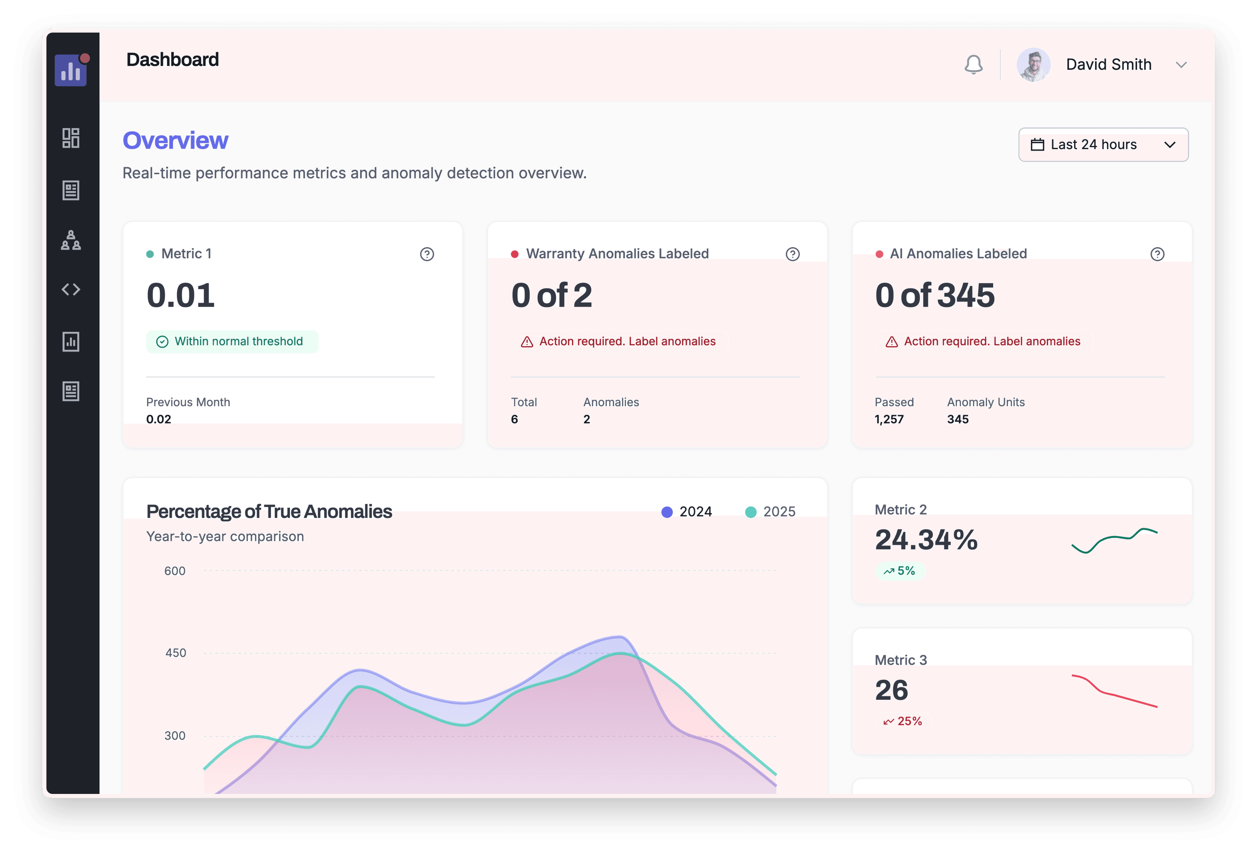The image size is (1258, 855).
Task: Toggle the 2024 legend series
Action: (x=686, y=512)
